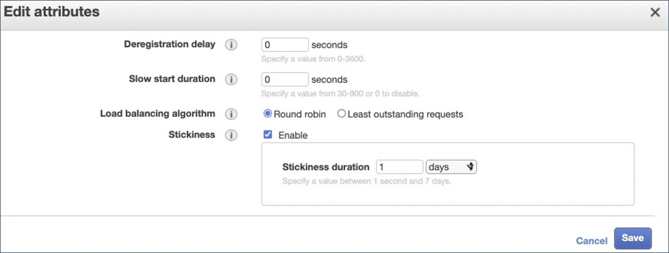The height and width of the screenshot is (253, 669).
Task: Close the Edit attributes dialog
Action: [x=655, y=12]
